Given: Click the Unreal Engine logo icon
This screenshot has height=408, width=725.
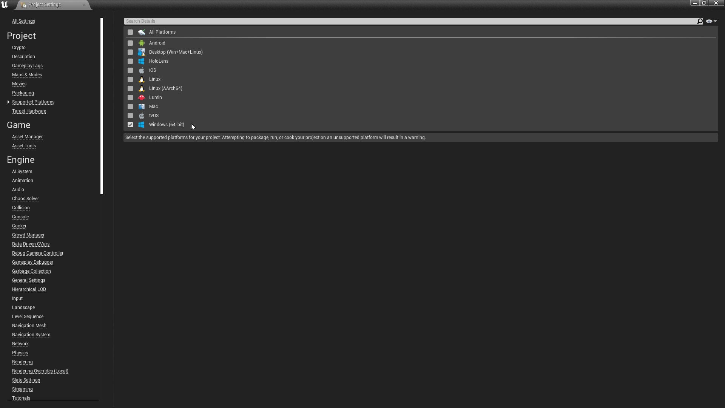Looking at the screenshot, I should [5, 5].
